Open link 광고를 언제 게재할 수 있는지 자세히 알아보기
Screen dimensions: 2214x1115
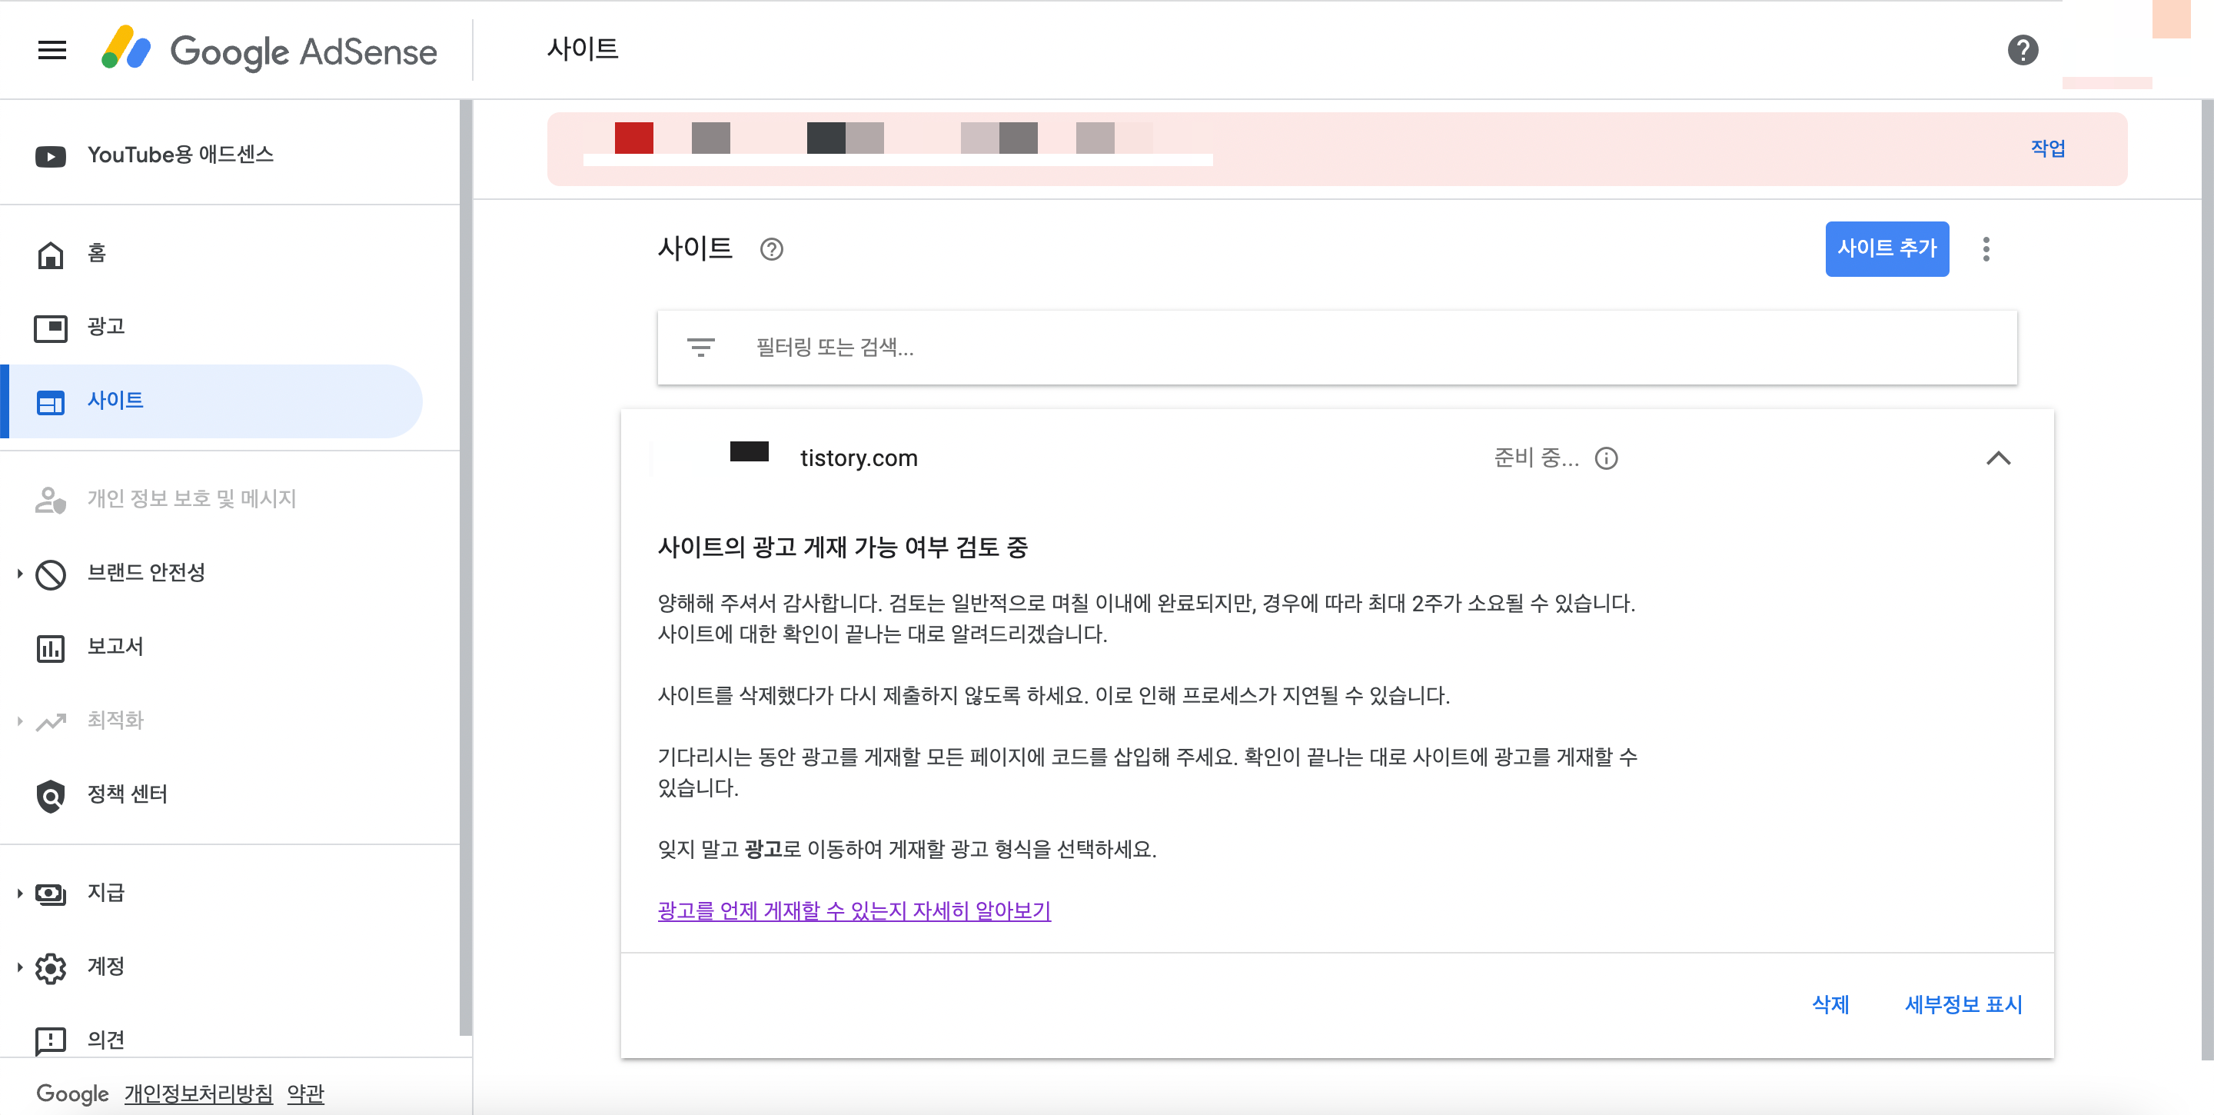pos(853,910)
